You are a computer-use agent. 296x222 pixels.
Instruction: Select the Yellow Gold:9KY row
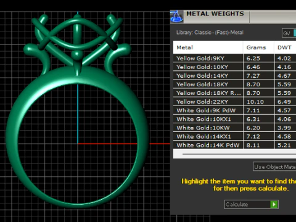coord(234,58)
